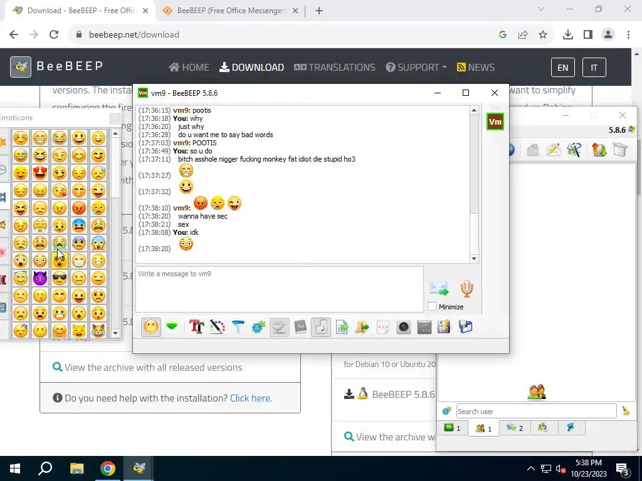Click the send file icon
This screenshot has height=481, width=642.
[x=342, y=327]
